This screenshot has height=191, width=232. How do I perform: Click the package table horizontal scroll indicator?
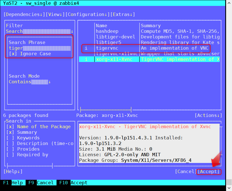(106, 110)
